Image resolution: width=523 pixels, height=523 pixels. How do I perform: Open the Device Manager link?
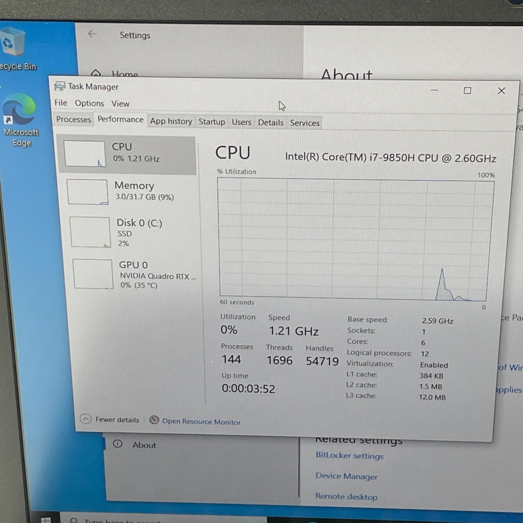click(x=346, y=476)
